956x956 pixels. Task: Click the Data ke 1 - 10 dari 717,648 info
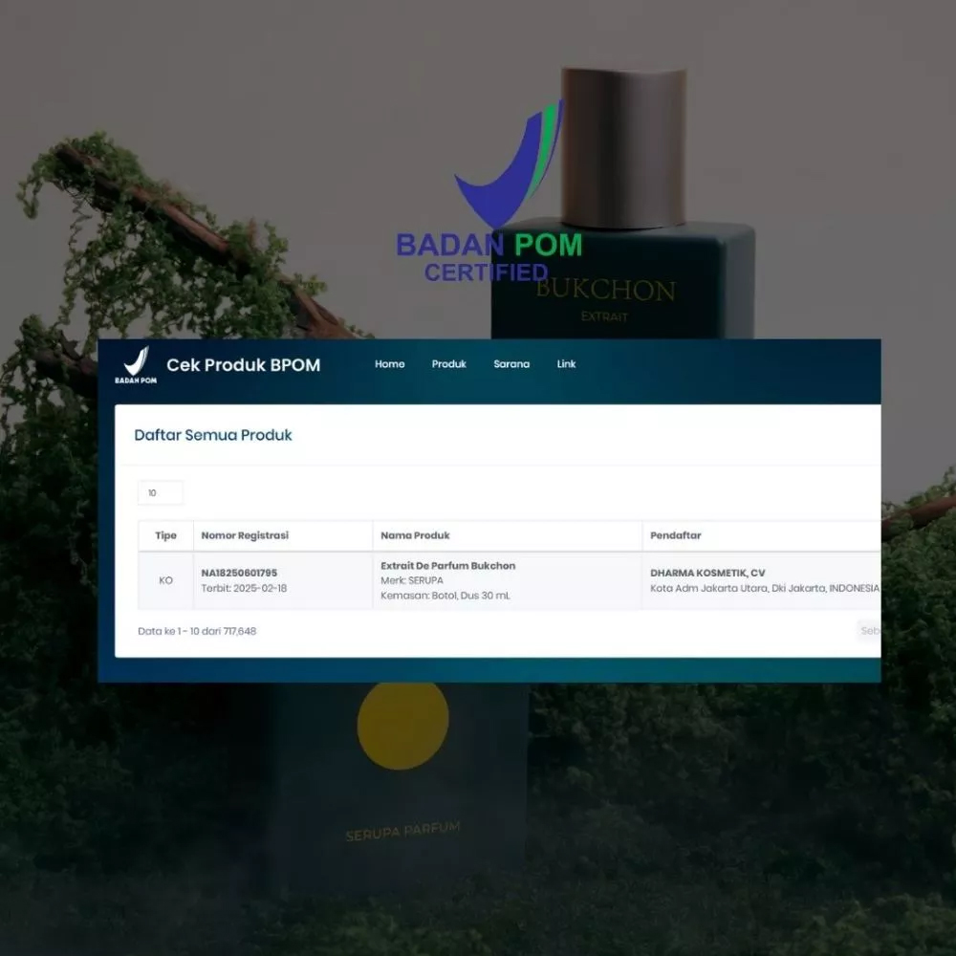tap(197, 631)
